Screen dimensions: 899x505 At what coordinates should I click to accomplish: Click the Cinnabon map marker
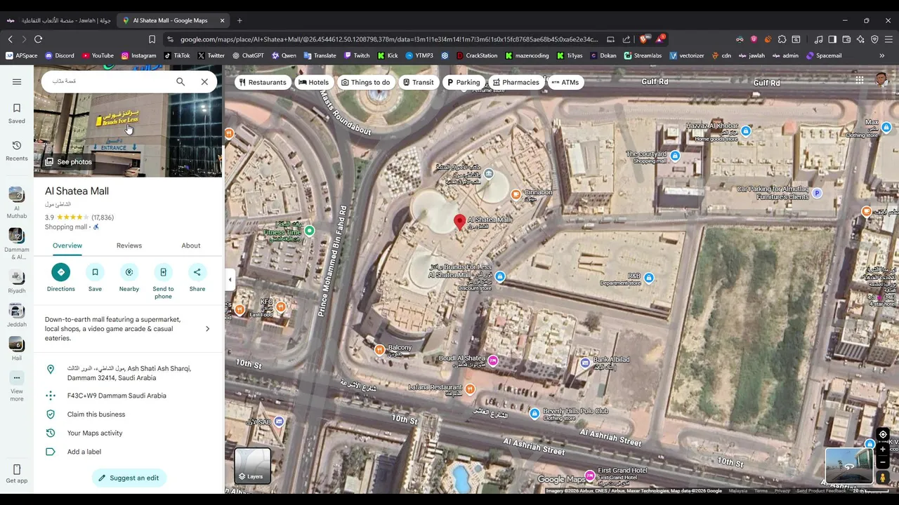pos(516,194)
